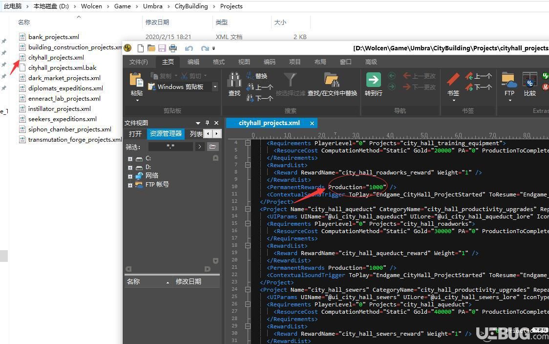The image size is (549, 344).
Task: Open the dropdown arrow under Paste (粘贴)
Action: click(x=137, y=101)
